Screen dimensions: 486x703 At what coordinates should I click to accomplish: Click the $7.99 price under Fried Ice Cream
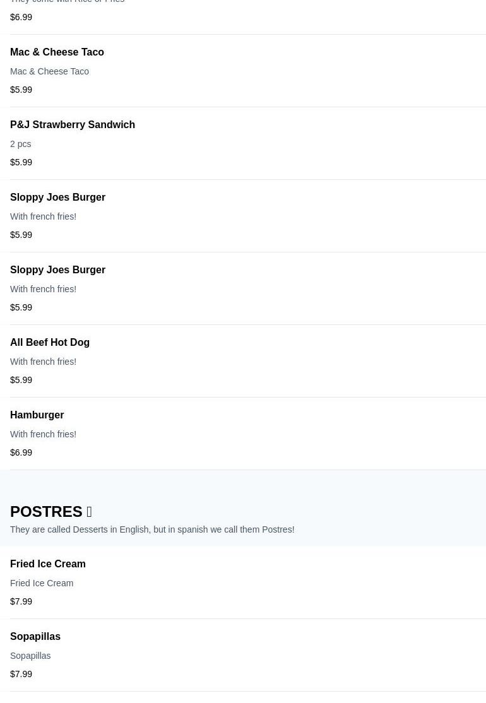21,601
